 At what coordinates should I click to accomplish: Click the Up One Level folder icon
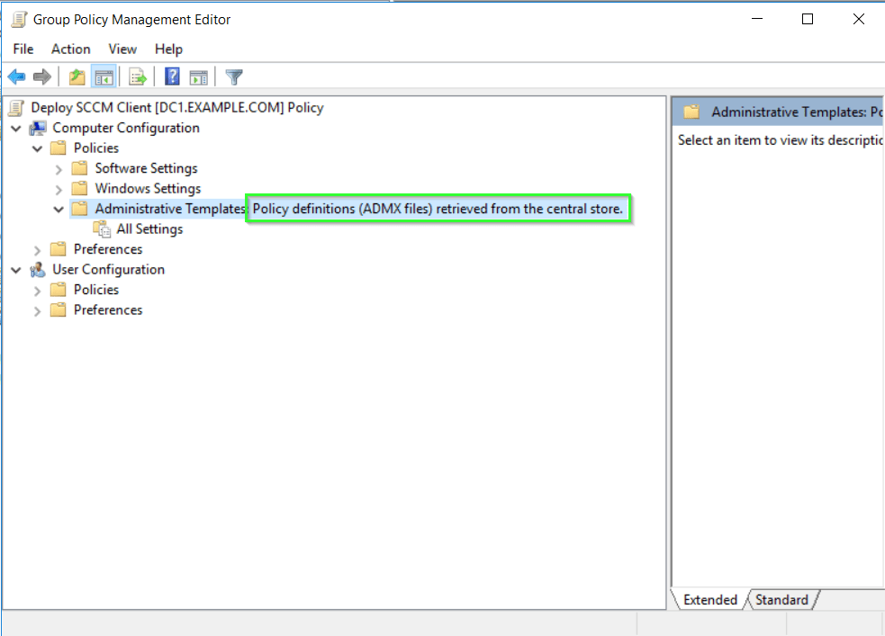point(77,77)
